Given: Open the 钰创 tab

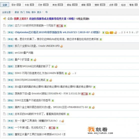Looking at the screenshot, I should (x=123, y=5).
